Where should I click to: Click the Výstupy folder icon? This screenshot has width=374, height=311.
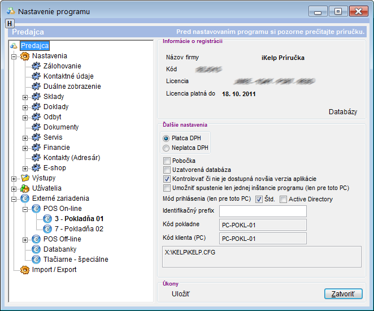(x=25, y=178)
